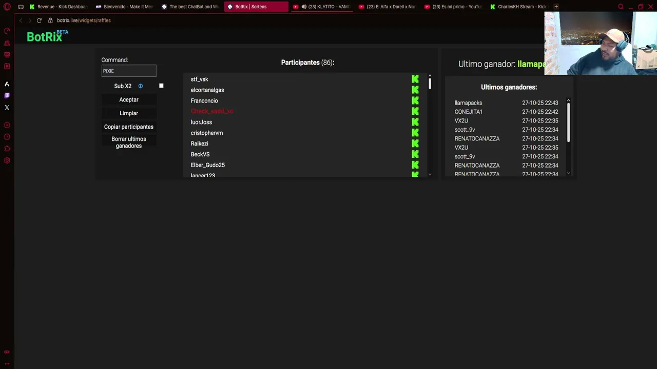Open the X (Twitter) sidebar panel
This screenshot has width=657, height=369.
click(7, 108)
